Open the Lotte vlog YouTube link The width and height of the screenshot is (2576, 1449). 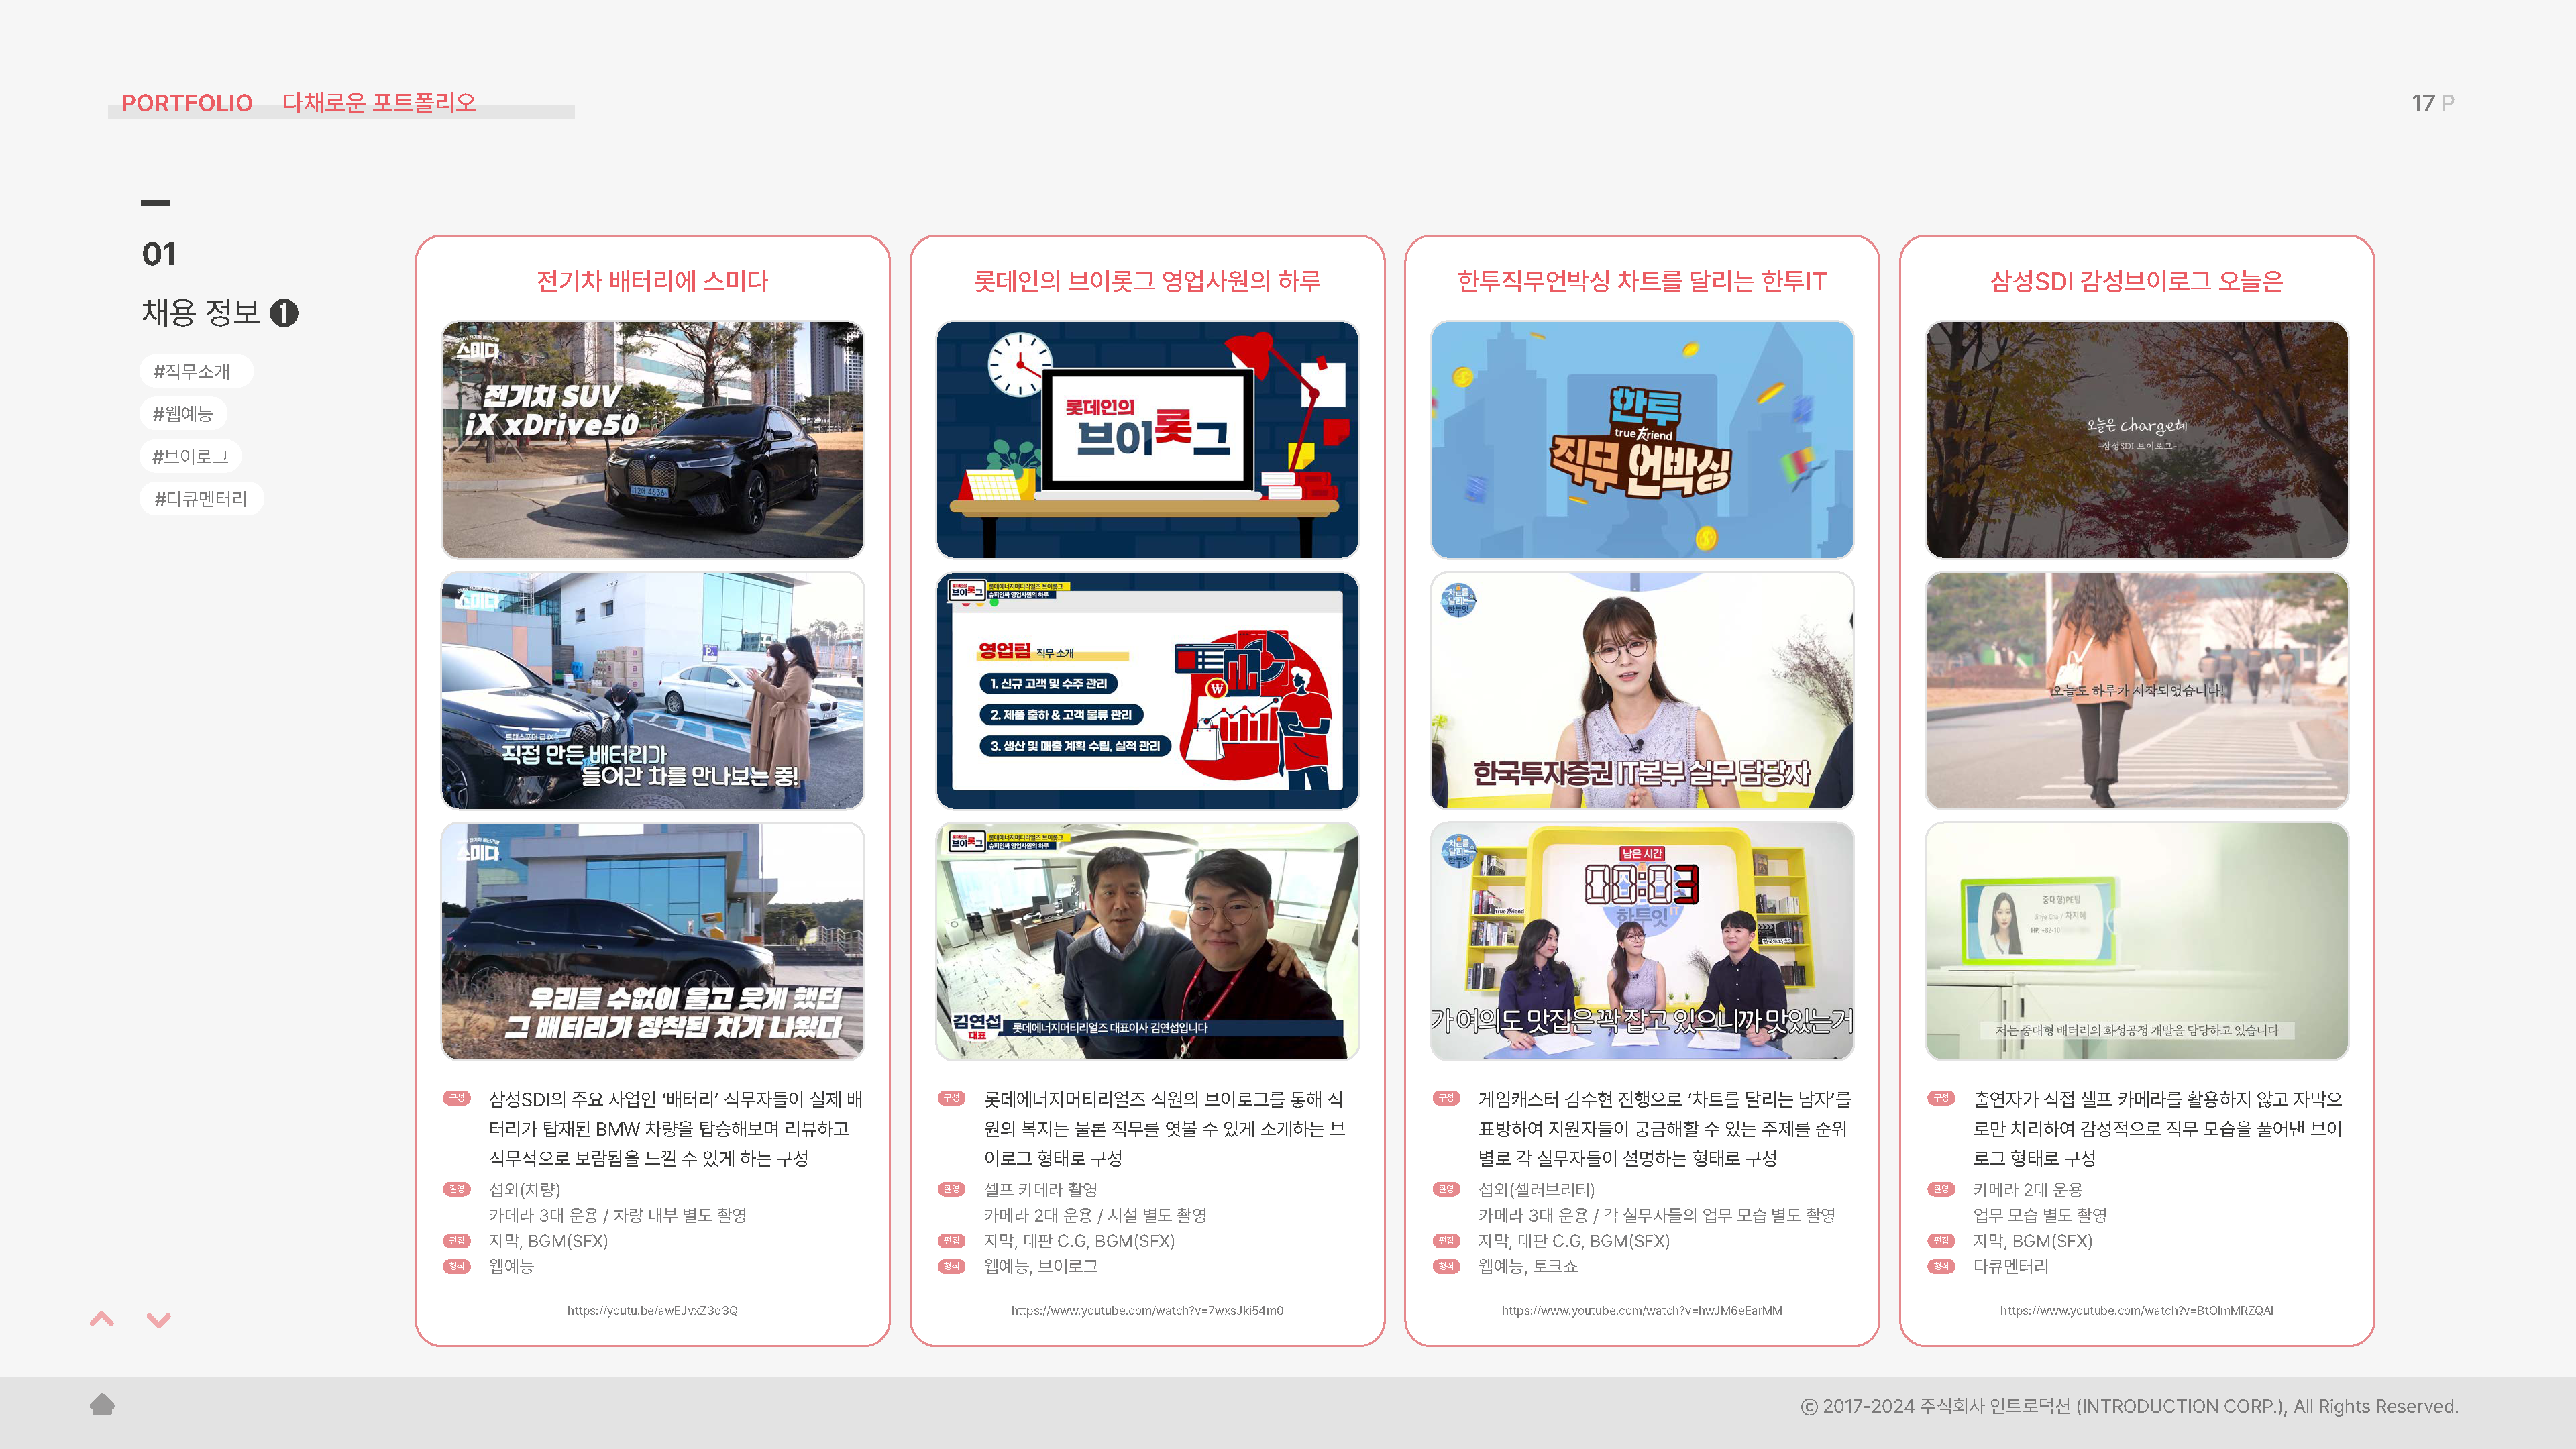click(1147, 1310)
